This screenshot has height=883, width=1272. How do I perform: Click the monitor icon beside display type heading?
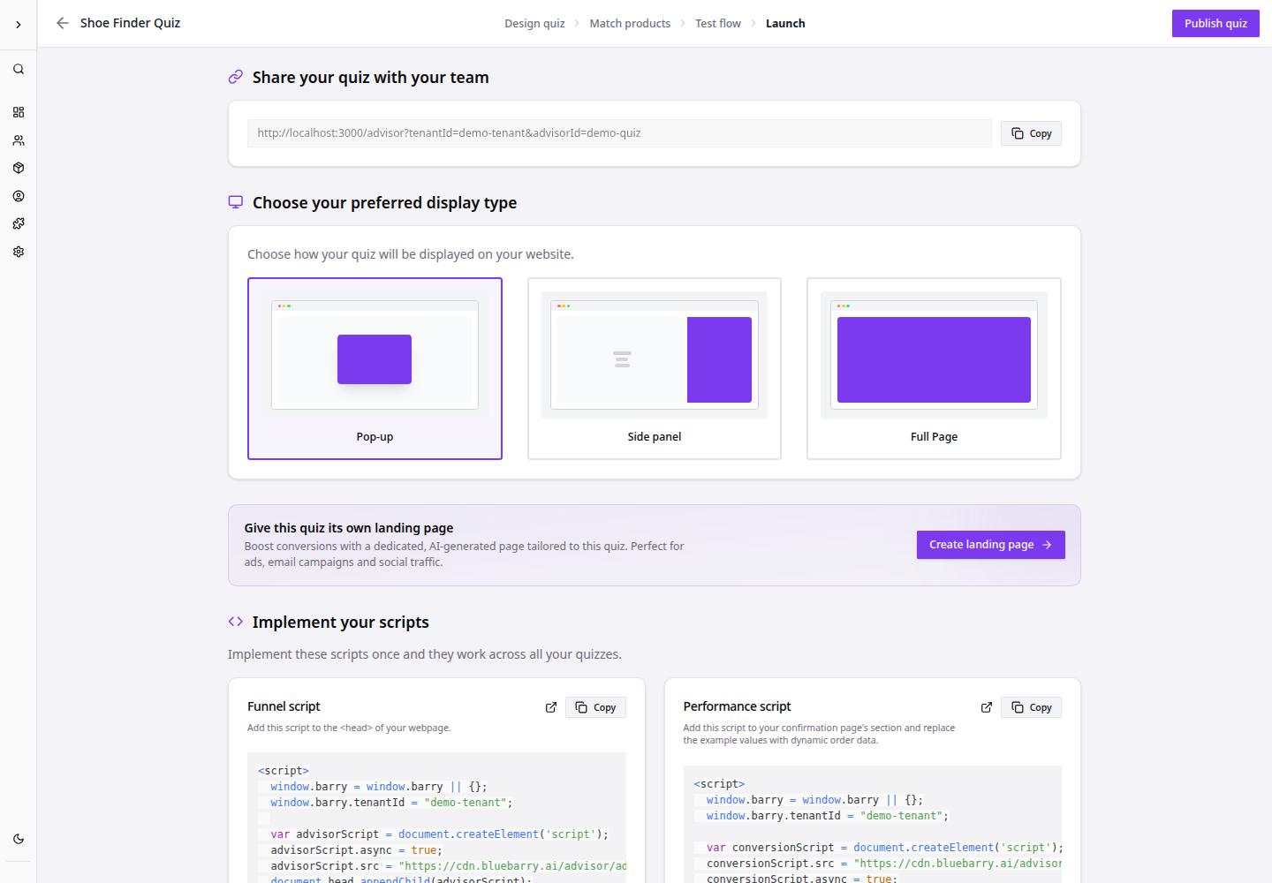point(236,202)
